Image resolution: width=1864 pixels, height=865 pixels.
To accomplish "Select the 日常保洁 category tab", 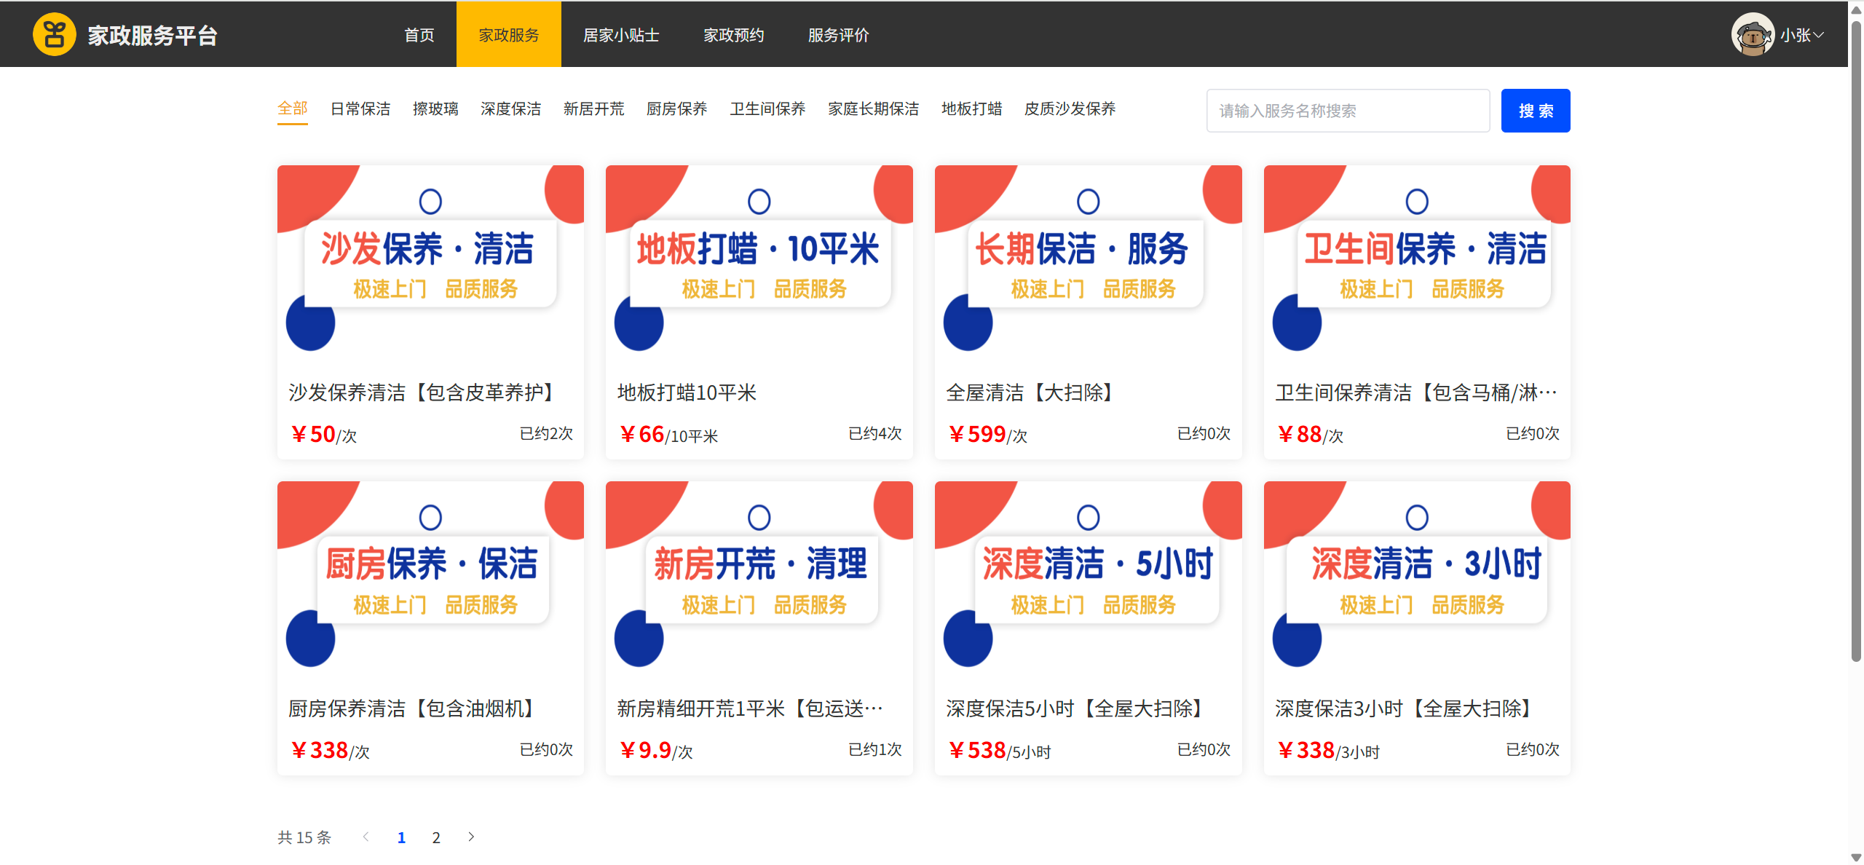I will click(360, 109).
